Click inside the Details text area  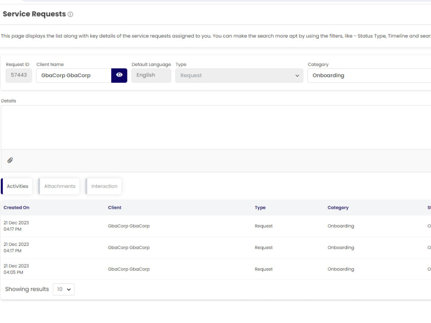coord(216,127)
